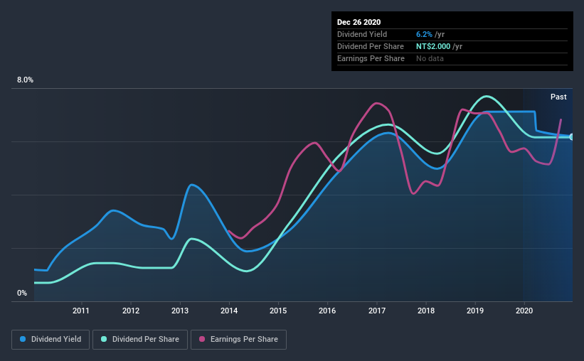The height and width of the screenshot is (361, 584).
Task: Click the 2013 x-axis label
Action: click(180, 311)
